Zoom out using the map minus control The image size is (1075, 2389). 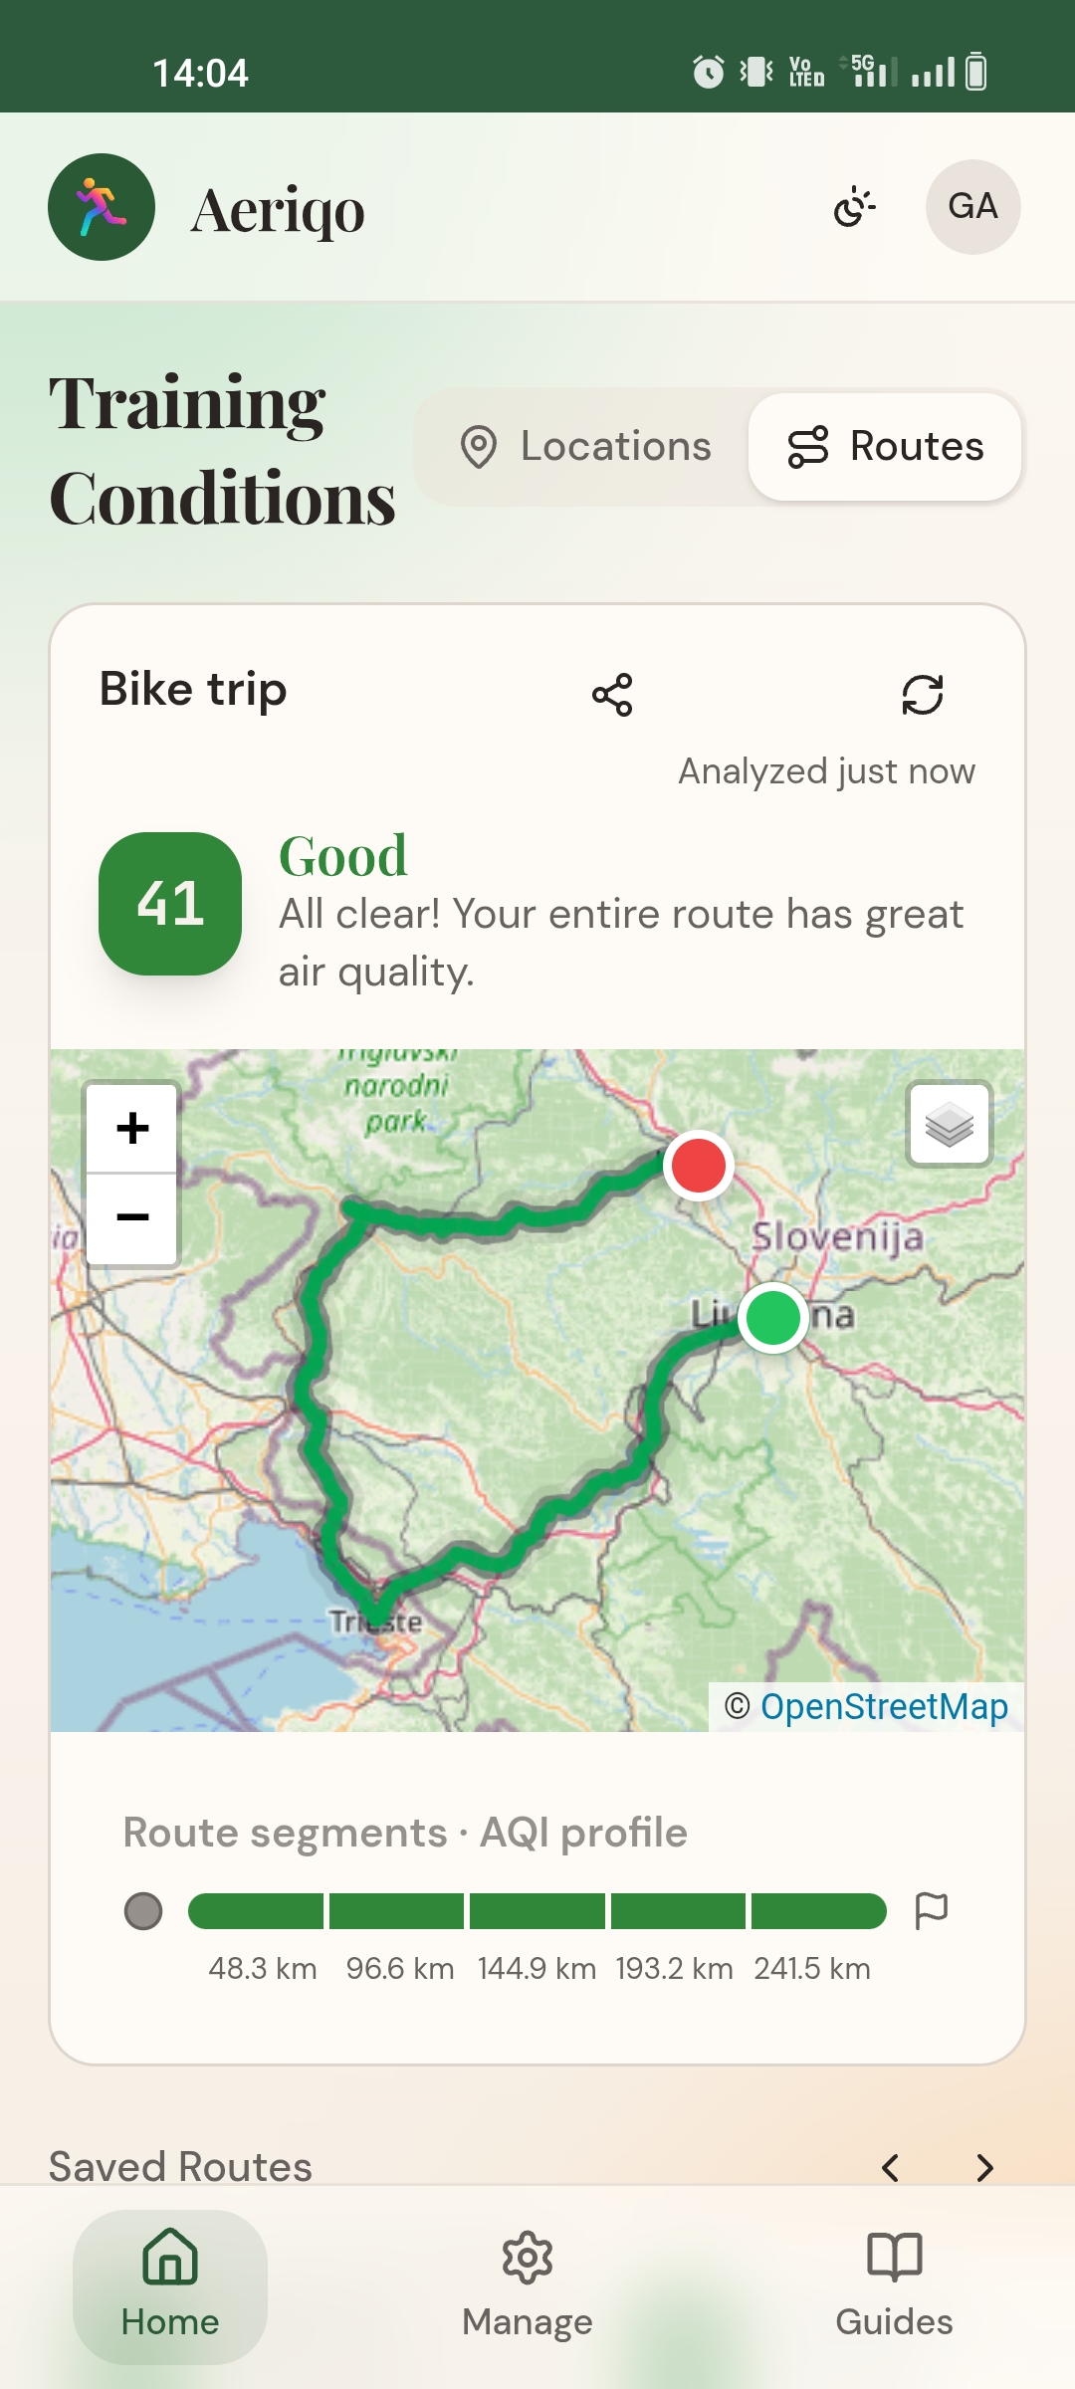tap(131, 1216)
